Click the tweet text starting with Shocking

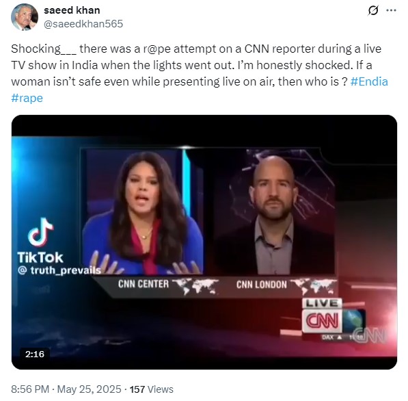pyautogui.click(x=200, y=73)
